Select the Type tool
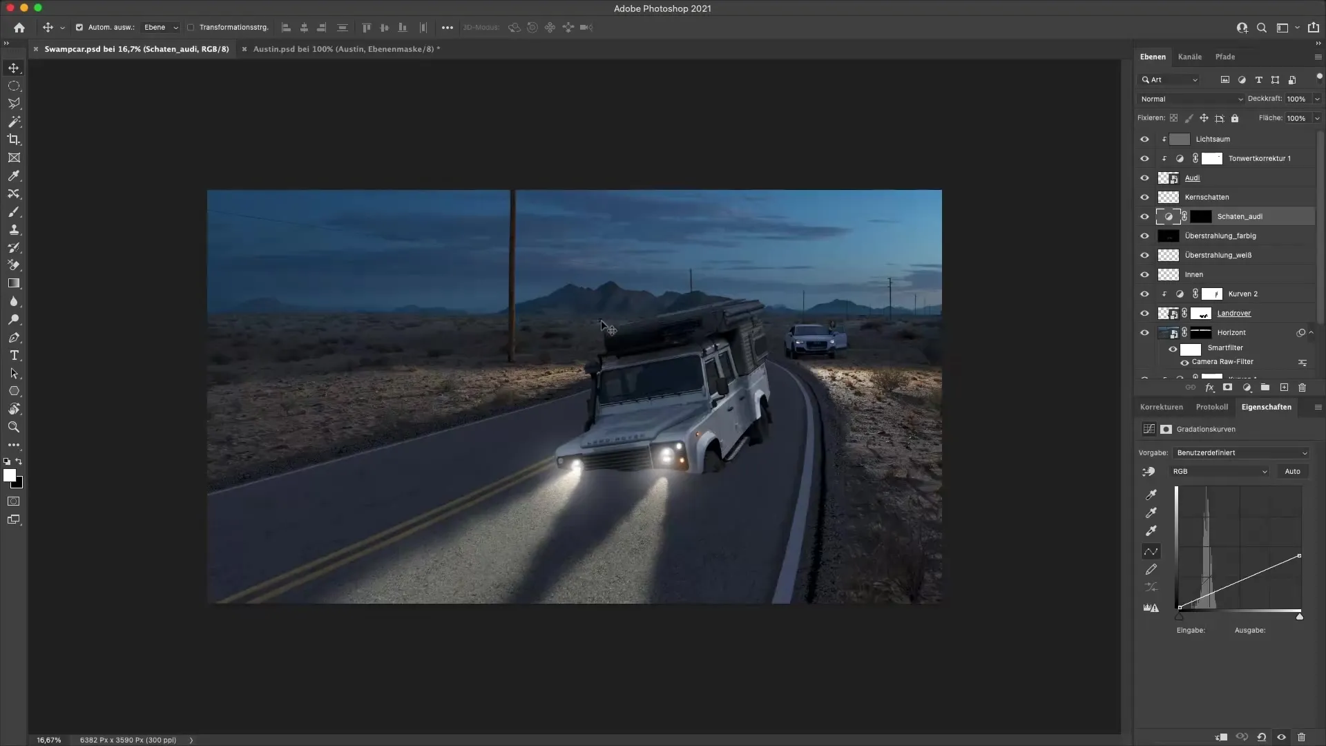 click(x=14, y=356)
